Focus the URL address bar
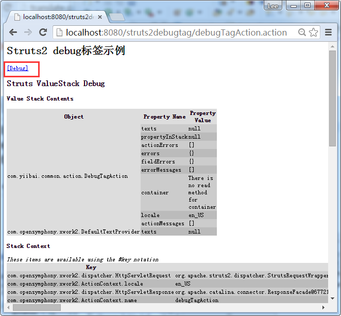Image resolution: width=341 pixels, height=316 pixels. pyautogui.click(x=176, y=32)
